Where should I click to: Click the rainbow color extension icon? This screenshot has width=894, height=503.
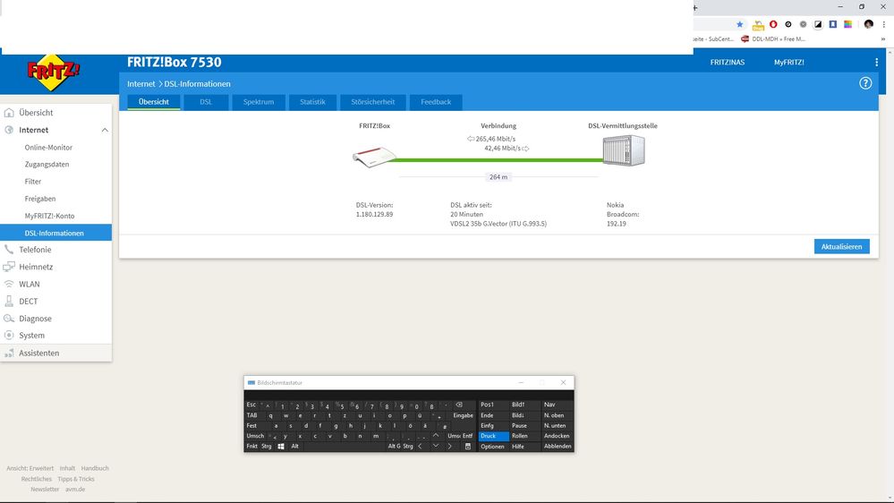(x=847, y=24)
